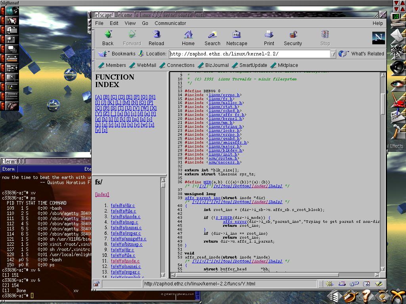Collapse the personal toolbar using its handle

[94, 65]
